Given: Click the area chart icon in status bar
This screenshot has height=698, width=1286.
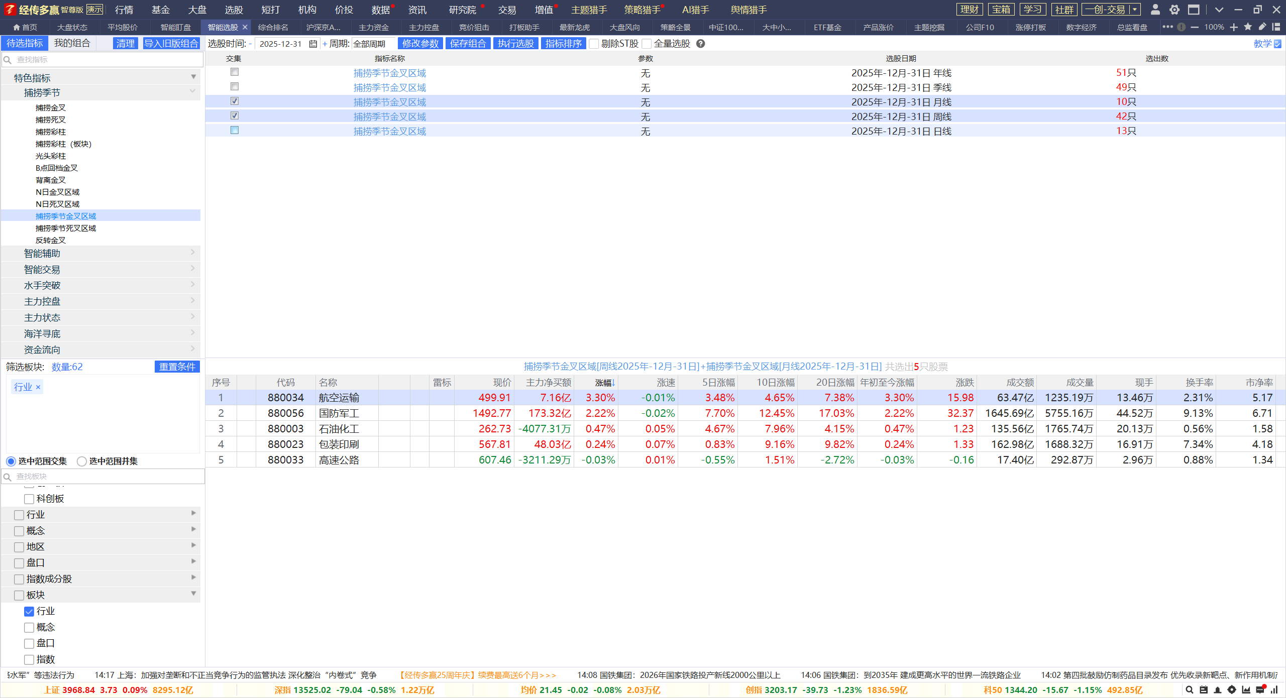Looking at the screenshot, I should coord(1246,690).
